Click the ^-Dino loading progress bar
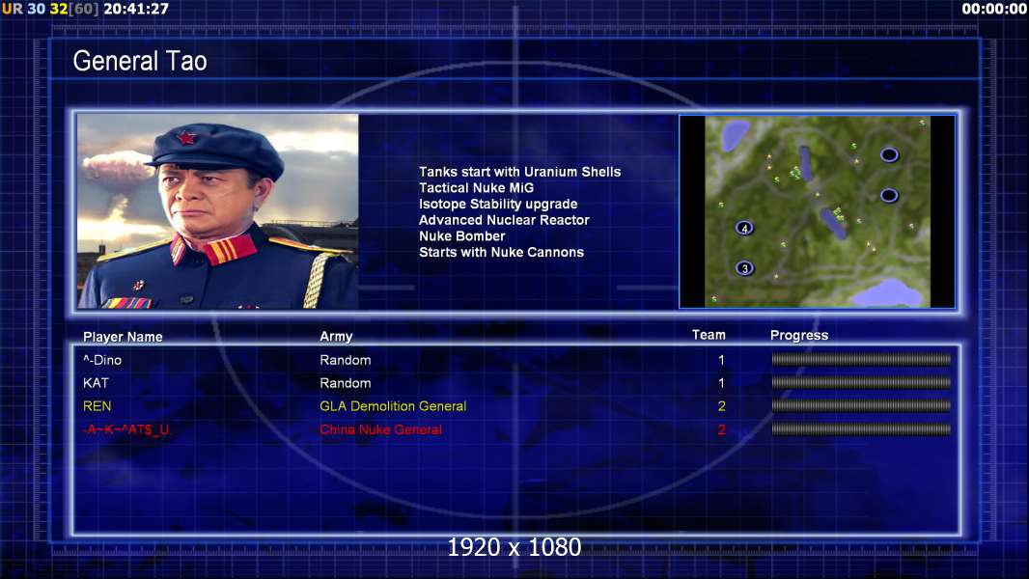The height and width of the screenshot is (579, 1029). pos(861,359)
